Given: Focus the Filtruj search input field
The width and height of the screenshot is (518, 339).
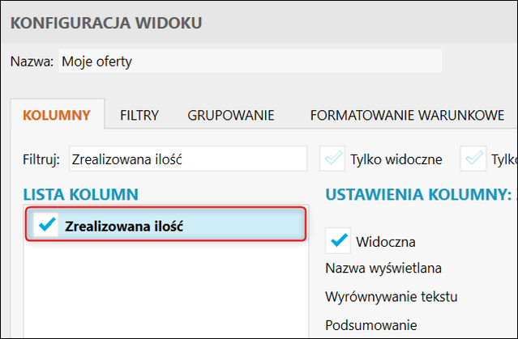Looking at the screenshot, I should (x=187, y=159).
